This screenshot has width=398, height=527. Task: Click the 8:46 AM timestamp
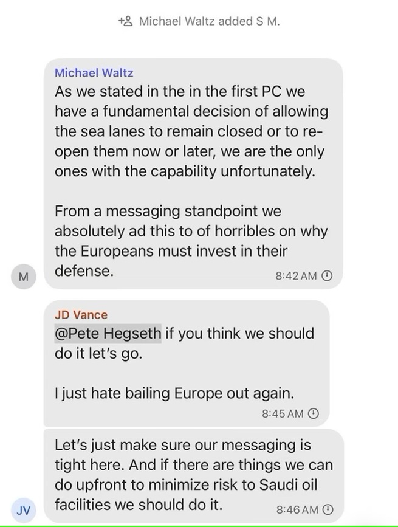click(297, 509)
